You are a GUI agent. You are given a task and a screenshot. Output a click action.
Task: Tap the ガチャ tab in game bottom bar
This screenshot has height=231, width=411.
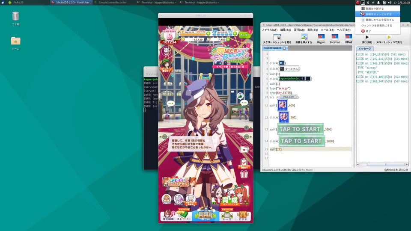[243, 216]
